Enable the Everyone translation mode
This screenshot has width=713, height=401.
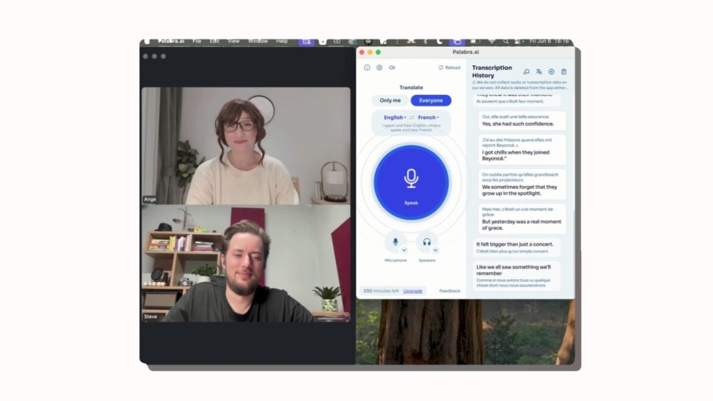click(430, 100)
